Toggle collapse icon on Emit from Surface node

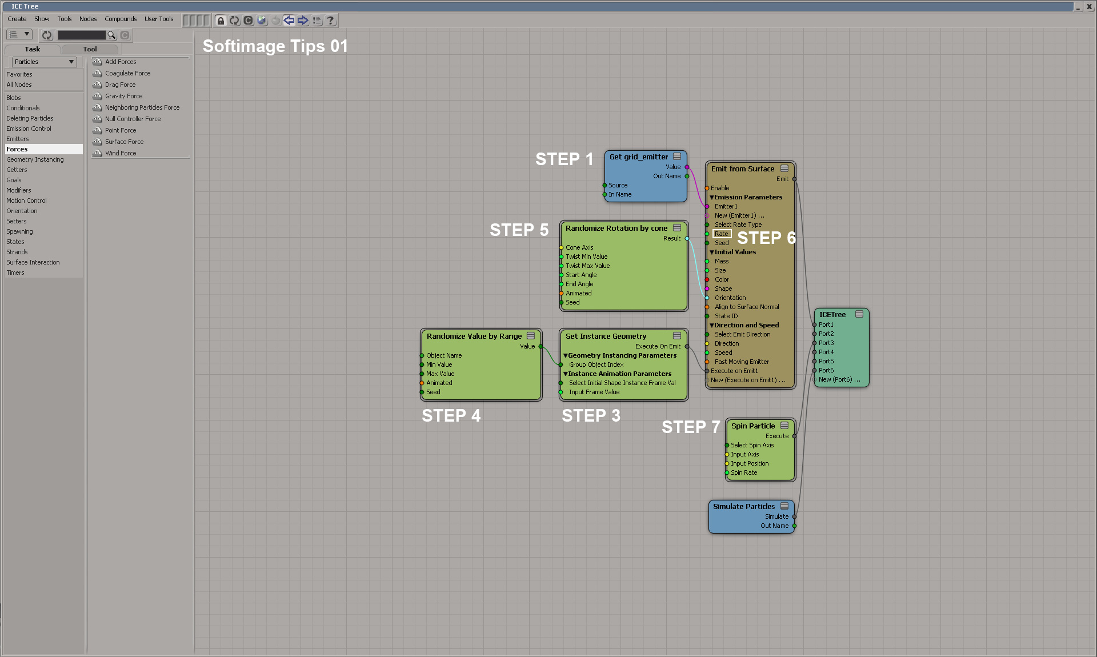pyautogui.click(x=784, y=169)
